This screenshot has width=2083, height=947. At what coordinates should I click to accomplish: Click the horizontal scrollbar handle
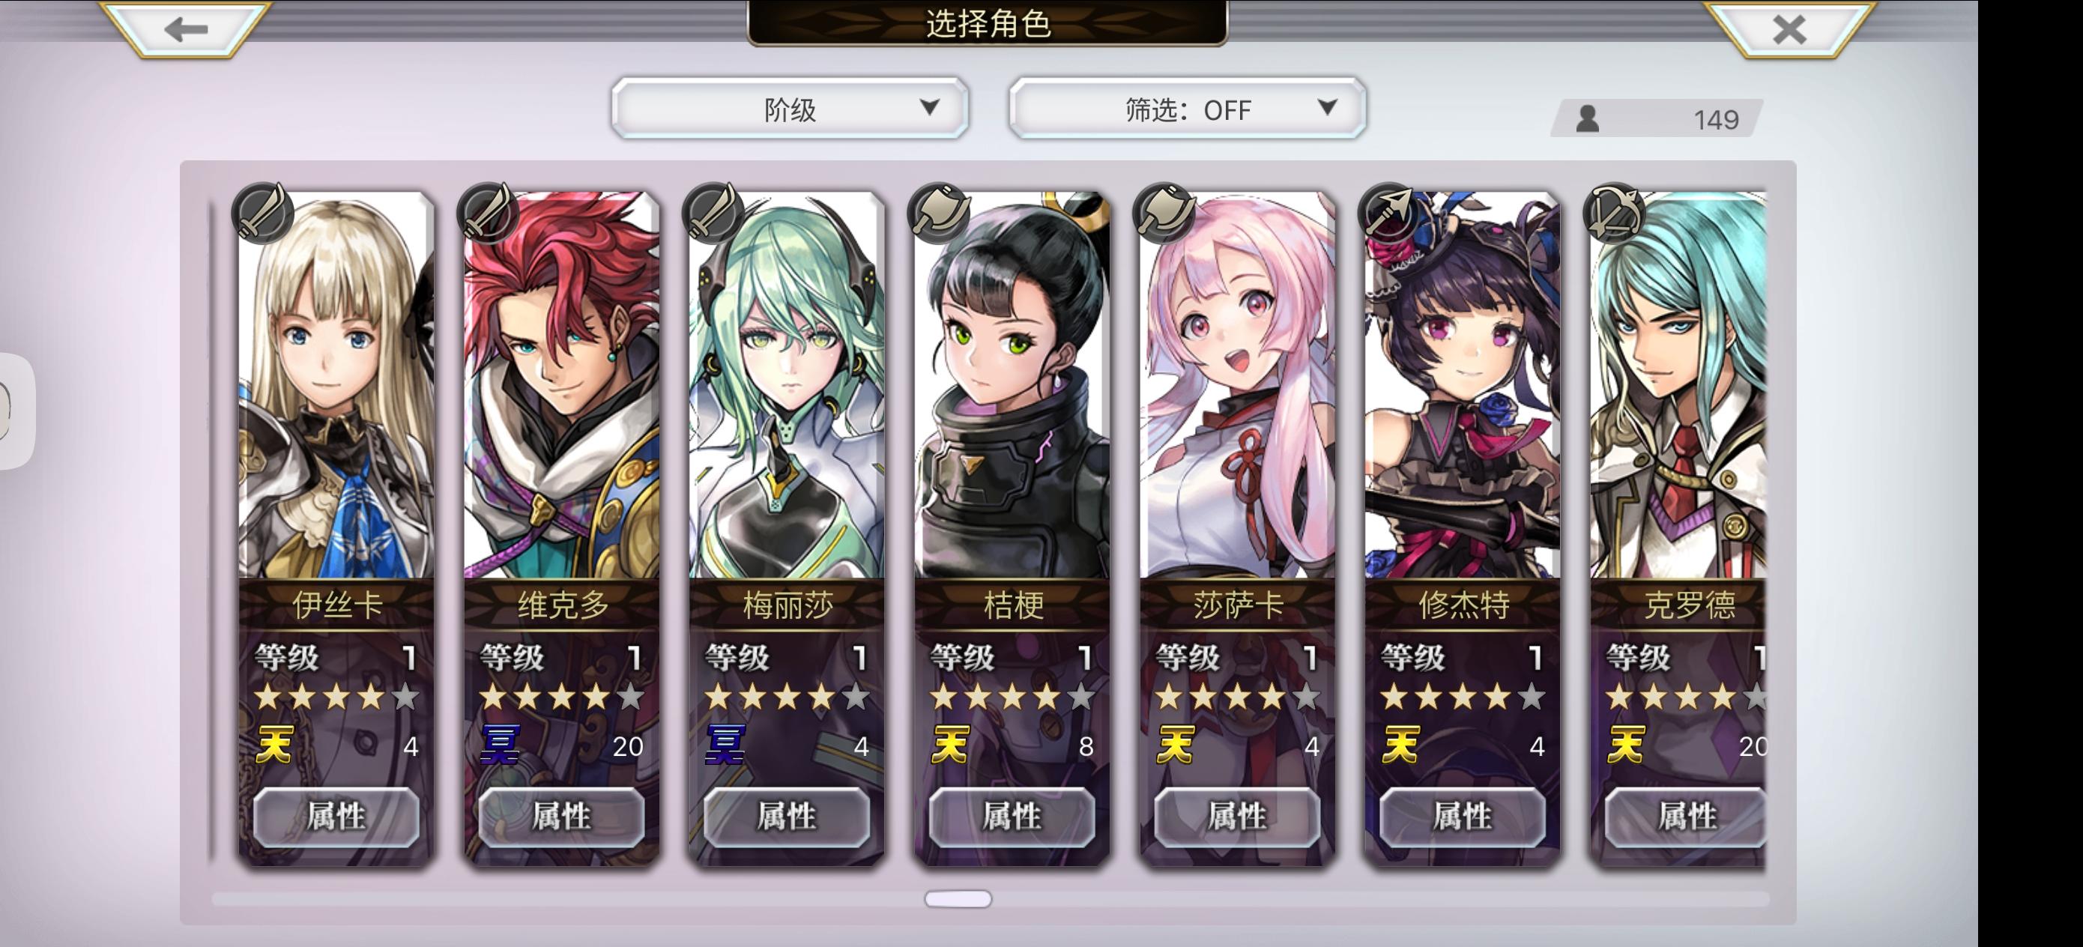coord(958,899)
